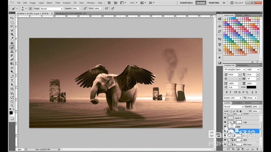Open the layer Opacity slider arrow

point(260,107)
